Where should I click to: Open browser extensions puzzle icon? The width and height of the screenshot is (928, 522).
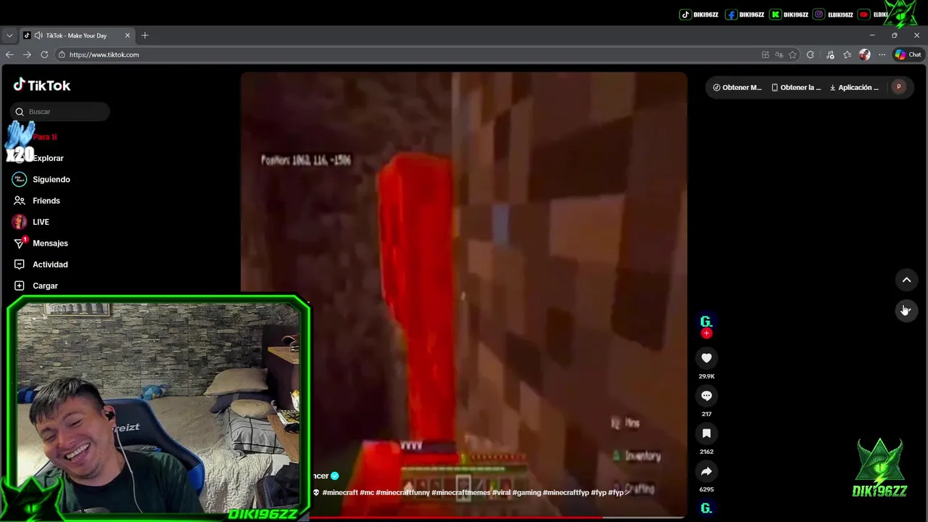point(811,54)
